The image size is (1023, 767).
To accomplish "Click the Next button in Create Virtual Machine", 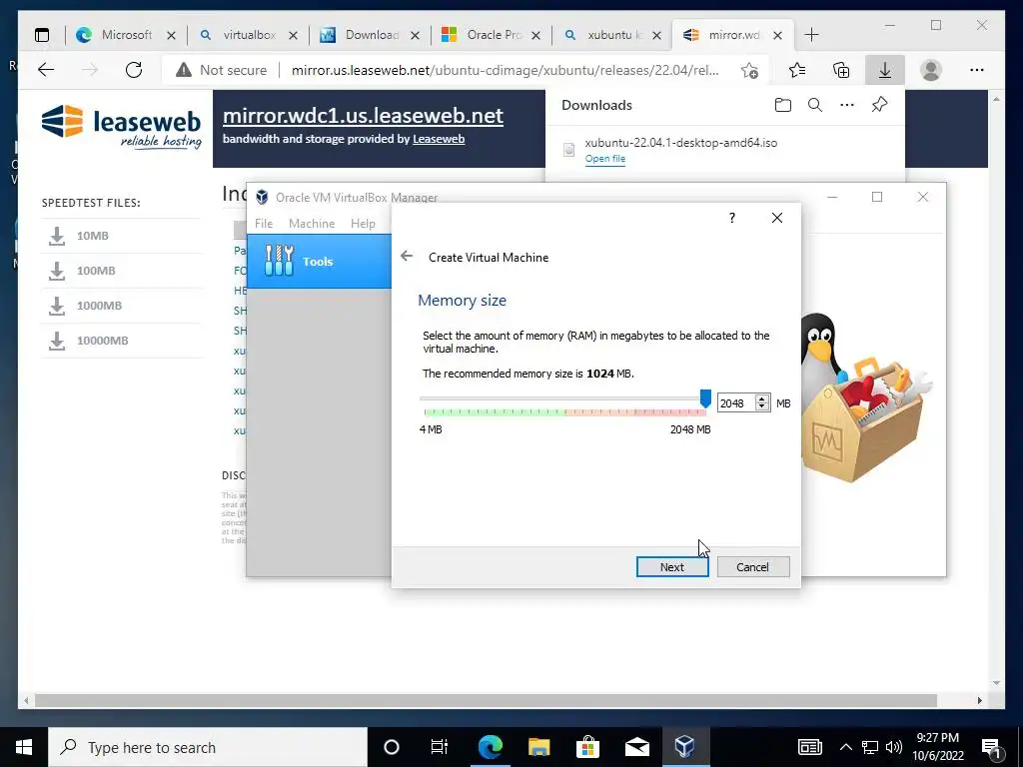I will pos(672,567).
